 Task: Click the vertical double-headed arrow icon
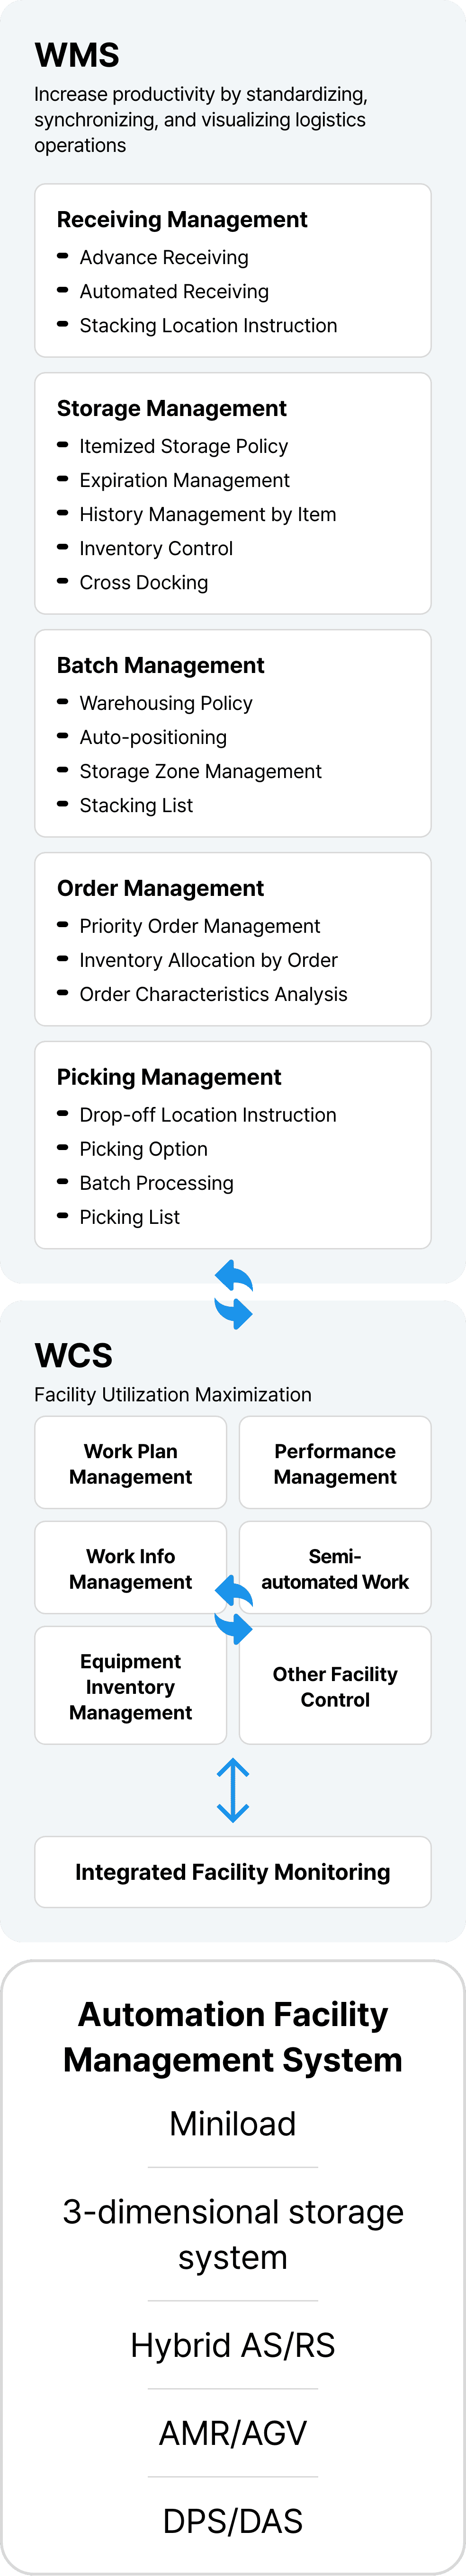233,1790
